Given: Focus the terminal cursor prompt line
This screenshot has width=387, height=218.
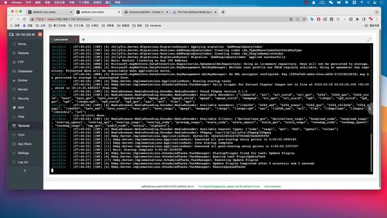Looking at the screenshot, I should (53, 170).
